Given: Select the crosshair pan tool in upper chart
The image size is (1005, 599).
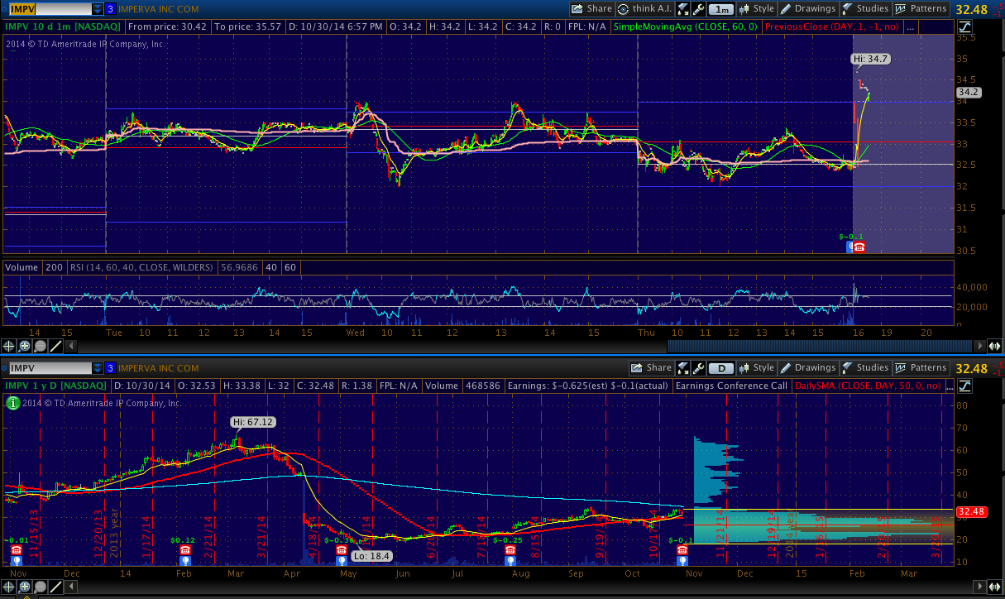Looking at the screenshot, I should tap(9, 346).
